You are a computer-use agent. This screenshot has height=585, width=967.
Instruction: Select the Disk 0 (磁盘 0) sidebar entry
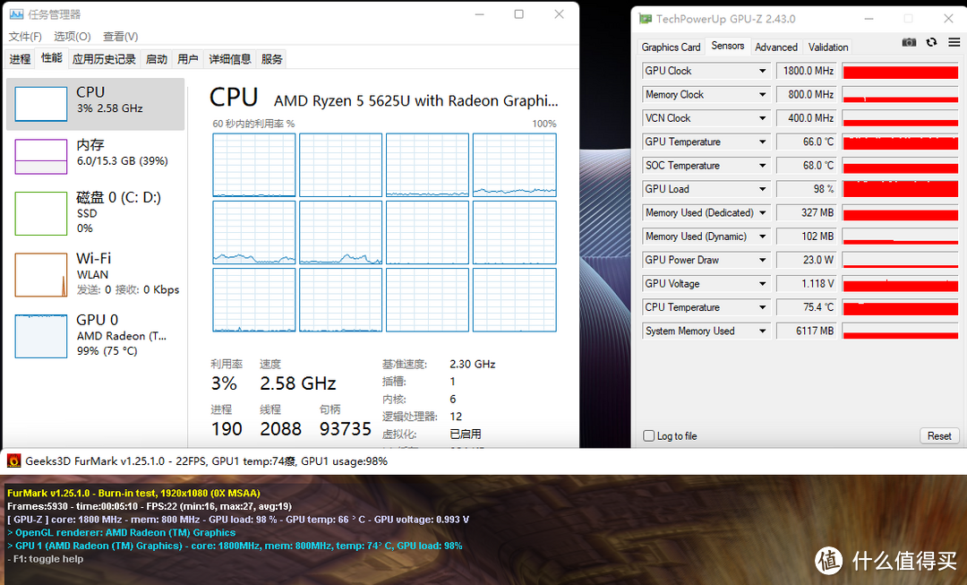pos(95,213)
